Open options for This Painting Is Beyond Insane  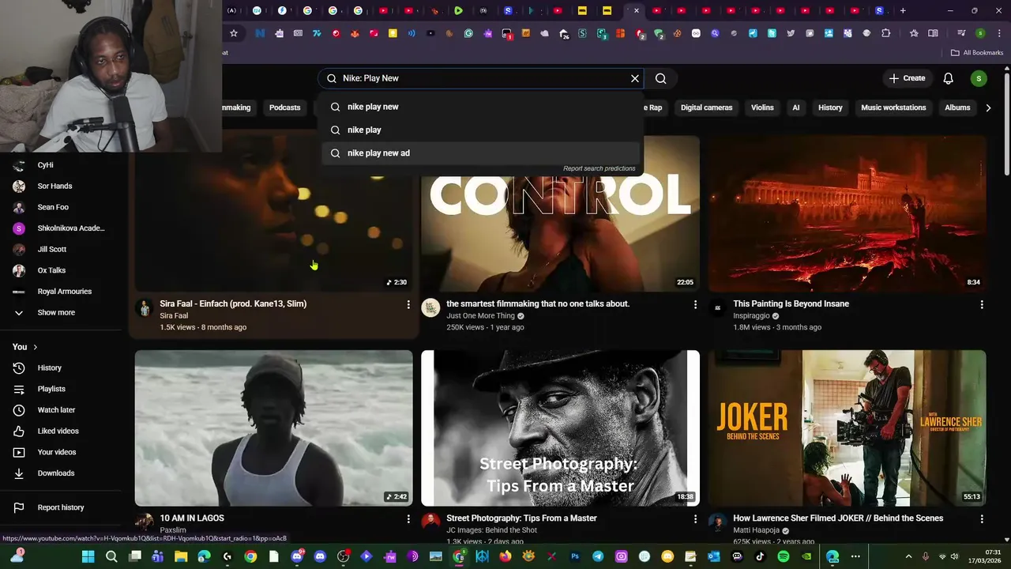point(982,304)
